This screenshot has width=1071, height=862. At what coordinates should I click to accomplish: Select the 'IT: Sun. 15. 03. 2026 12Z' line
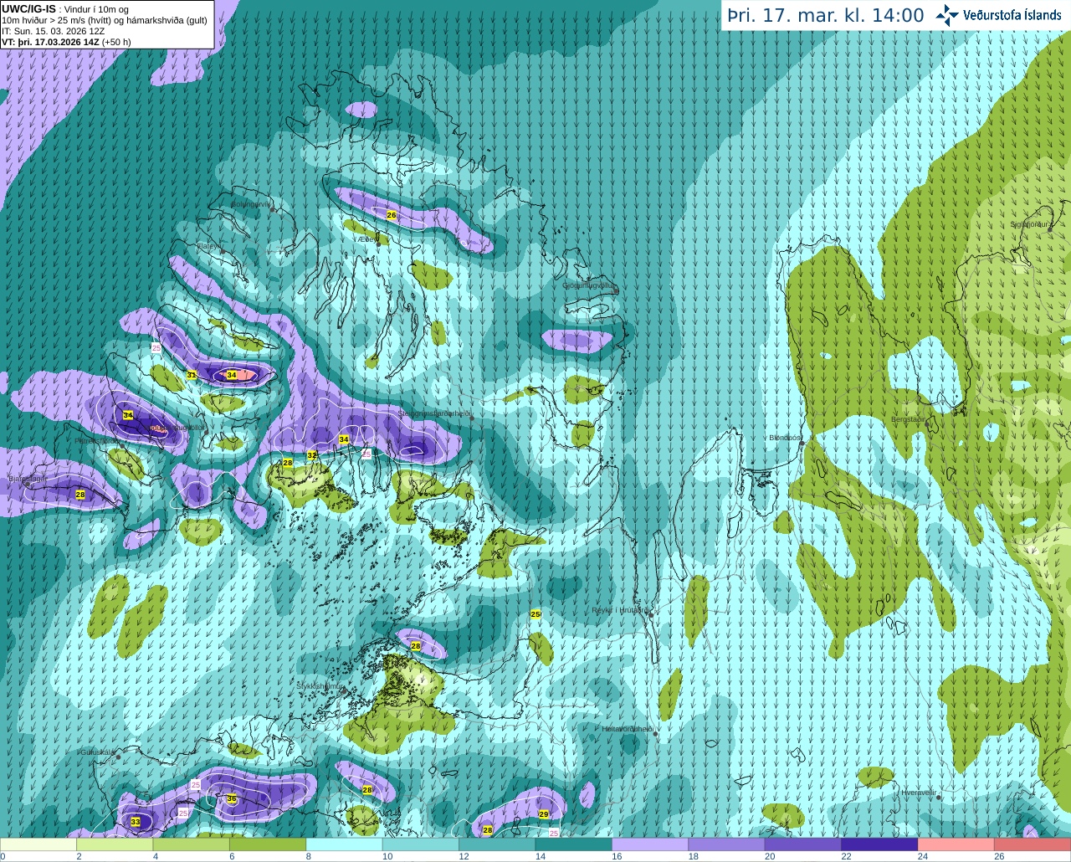click(54, 31)
